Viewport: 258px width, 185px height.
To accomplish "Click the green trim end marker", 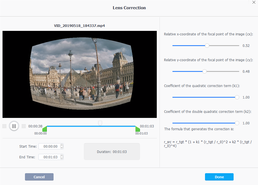I will pyautogui.click(x=137, y=129).
